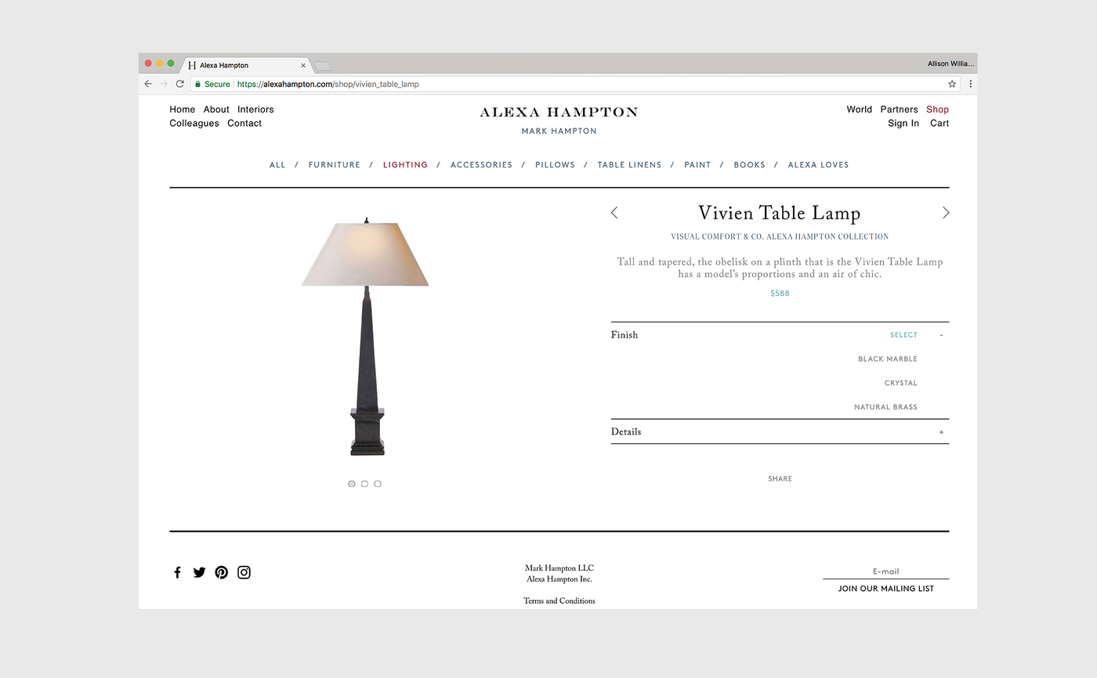
Task: Select the BOOKS category
Action: (x=749, y=165)
